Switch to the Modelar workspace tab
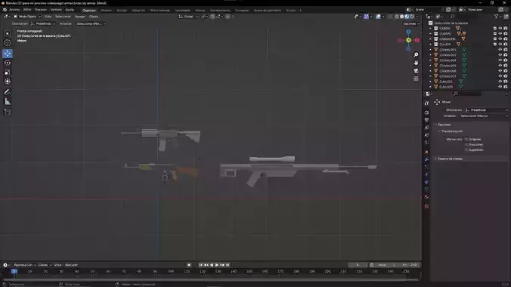The height and width of the screenshot is (287, 511). point(106,10)
